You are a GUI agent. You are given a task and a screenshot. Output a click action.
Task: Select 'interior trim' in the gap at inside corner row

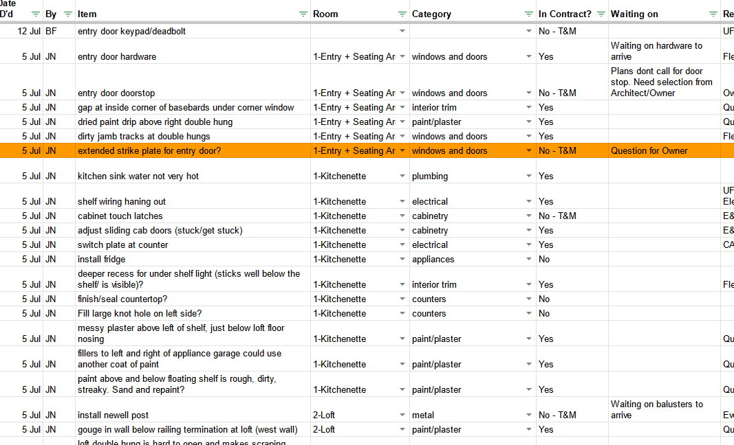473,108
